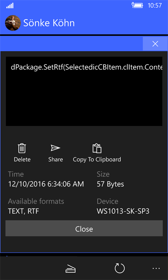Open Sönke Köhn's profile picture
The width and height of the screenshot is (168, 280).
[x=13, y=23]
